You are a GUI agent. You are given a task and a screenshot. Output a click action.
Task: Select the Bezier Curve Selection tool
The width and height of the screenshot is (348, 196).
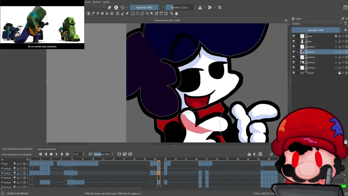(x=161, y=13)
